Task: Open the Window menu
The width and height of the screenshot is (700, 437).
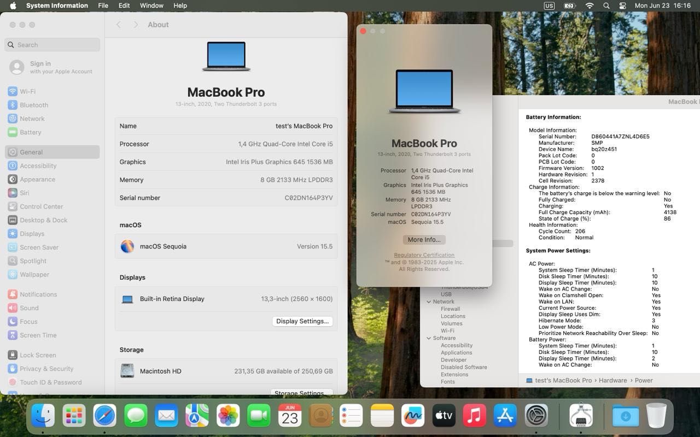Action: [x=151, y=5]
